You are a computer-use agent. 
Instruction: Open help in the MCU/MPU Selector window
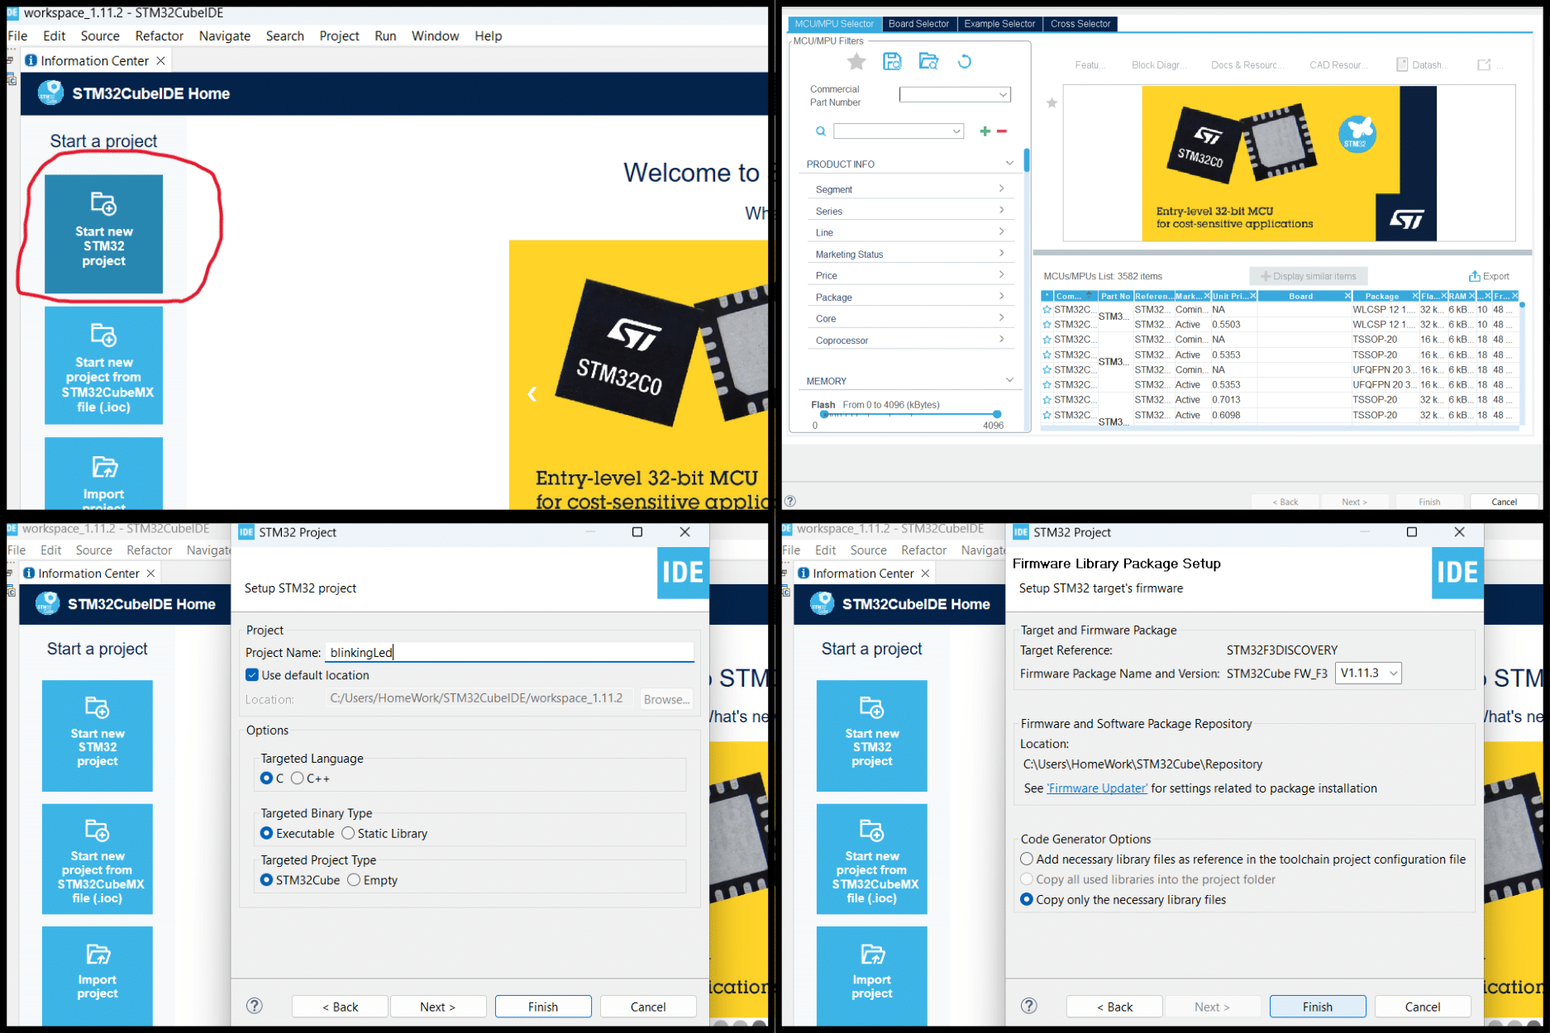pyautogui.click(x=790, y=501)
